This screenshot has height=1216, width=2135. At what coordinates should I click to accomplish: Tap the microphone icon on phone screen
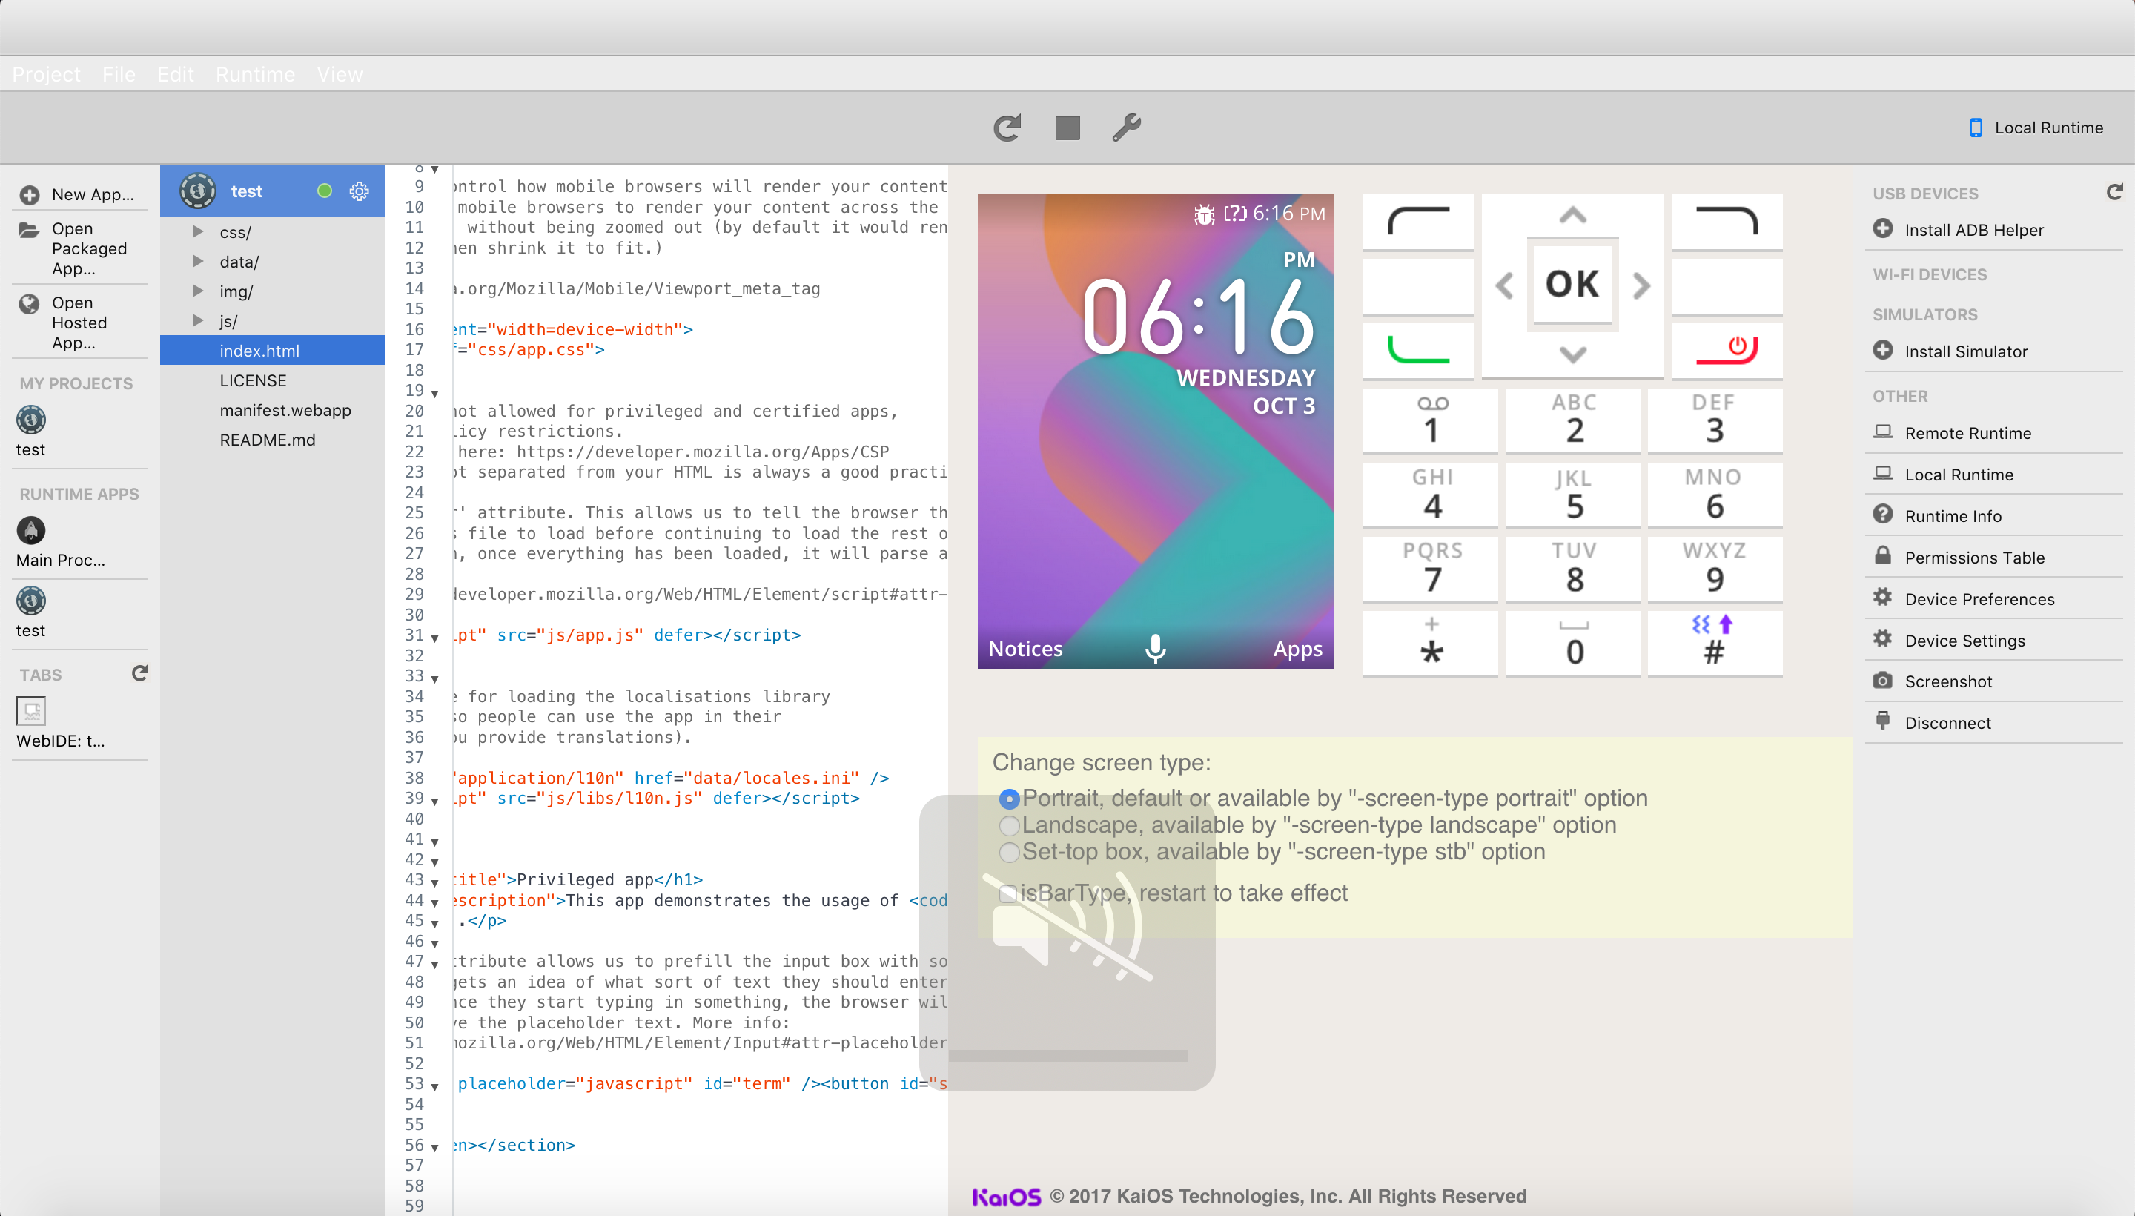point(1155,648)
